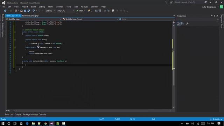Viewport: 224px width, 126px height.
Task: Show Properties in categorized view
Action: tap(178, 23)
